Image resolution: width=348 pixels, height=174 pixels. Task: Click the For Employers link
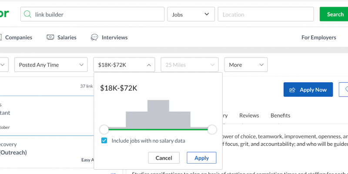(318, 37)
